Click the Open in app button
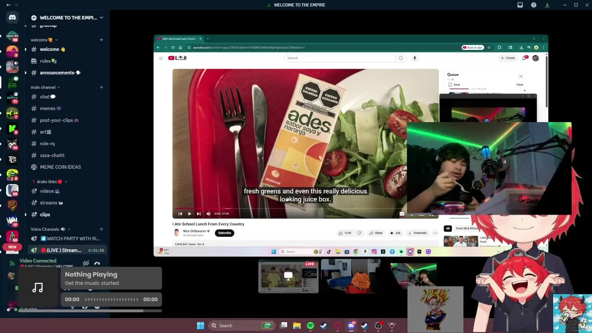 click(473, 48)
